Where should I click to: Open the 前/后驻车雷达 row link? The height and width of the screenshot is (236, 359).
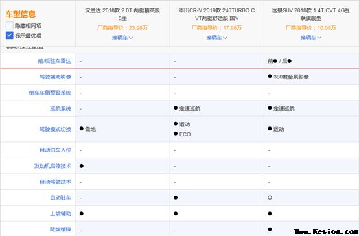[54, 61]
